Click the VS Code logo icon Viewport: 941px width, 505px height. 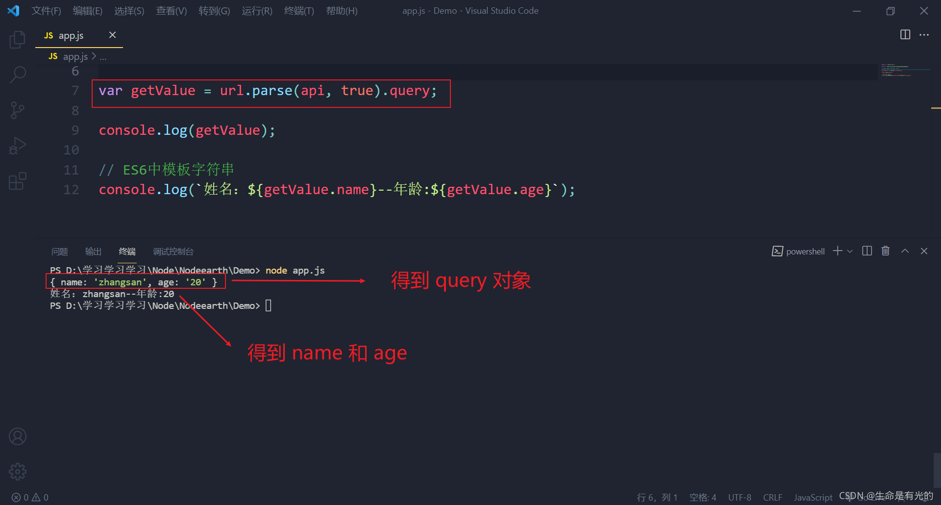14,11
